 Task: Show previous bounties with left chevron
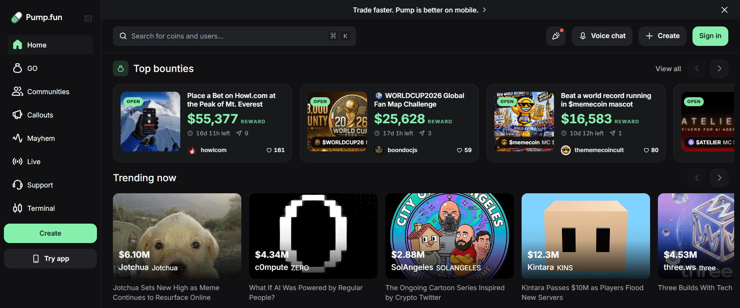point(697,68)
